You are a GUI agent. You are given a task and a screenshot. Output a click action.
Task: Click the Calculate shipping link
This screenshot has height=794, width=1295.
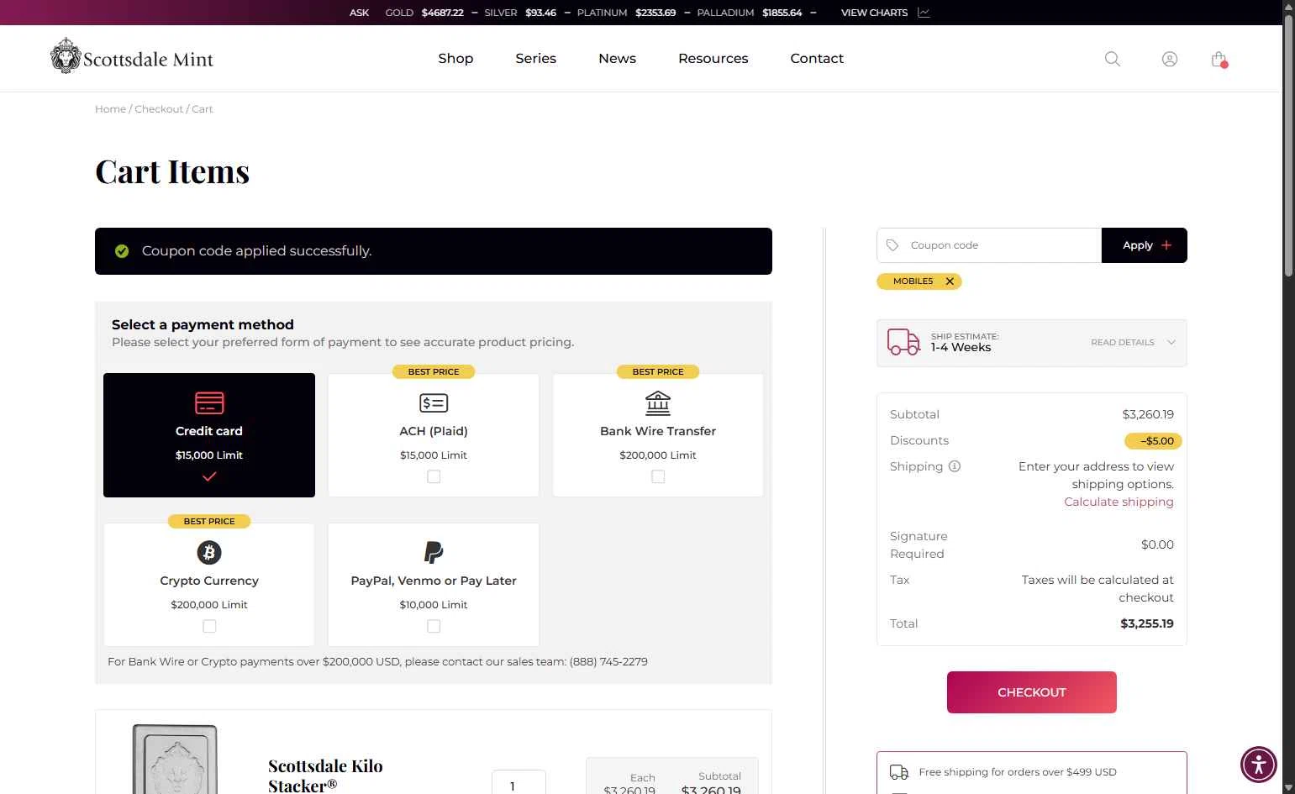(1119, 502)
